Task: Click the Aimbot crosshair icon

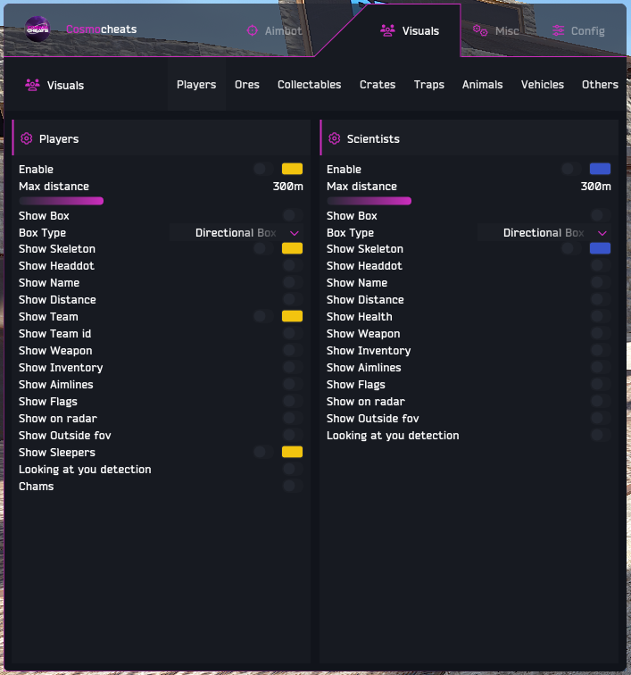Action: pos(253,30)
